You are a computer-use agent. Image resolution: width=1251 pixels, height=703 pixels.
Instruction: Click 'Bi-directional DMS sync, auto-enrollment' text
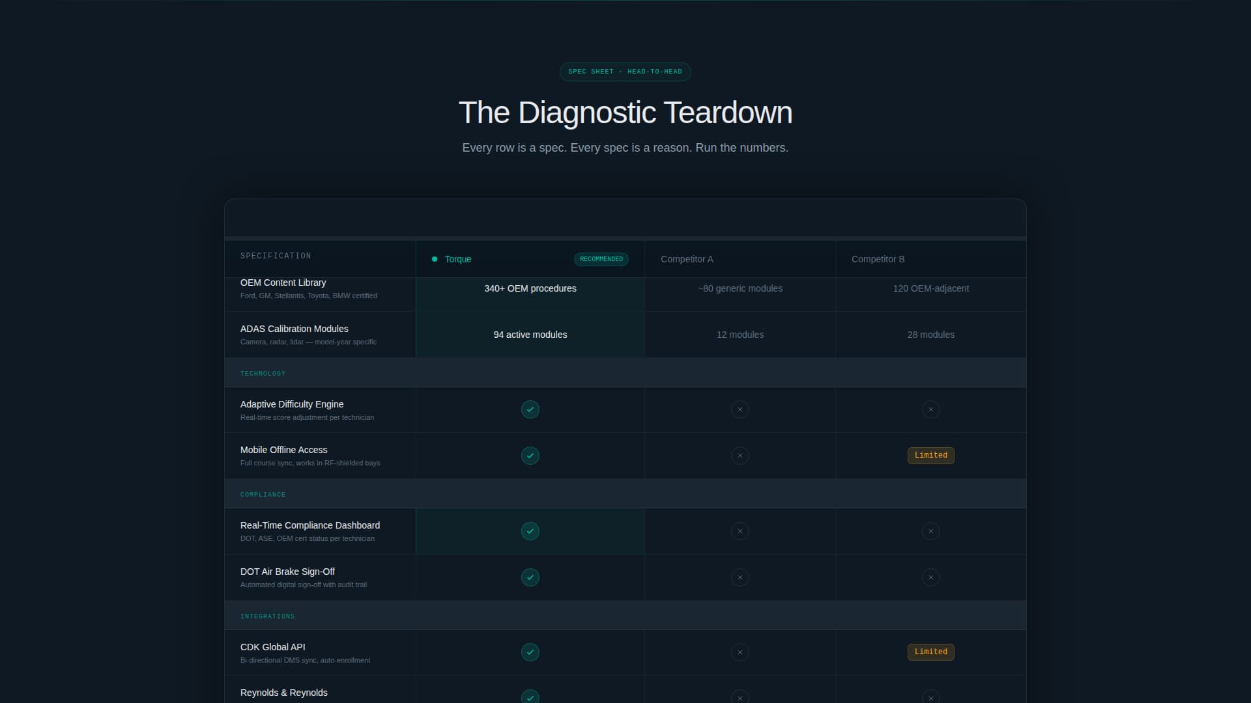305,660
